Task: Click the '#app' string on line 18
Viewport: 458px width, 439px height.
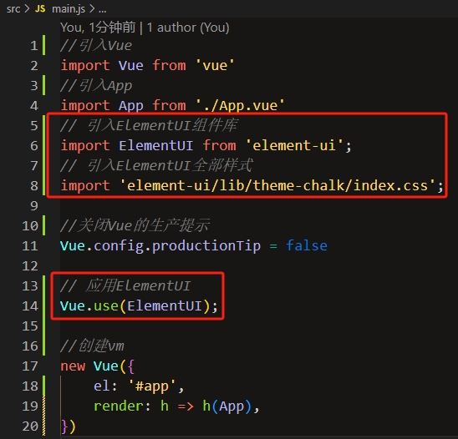Action: coord(152,386)
